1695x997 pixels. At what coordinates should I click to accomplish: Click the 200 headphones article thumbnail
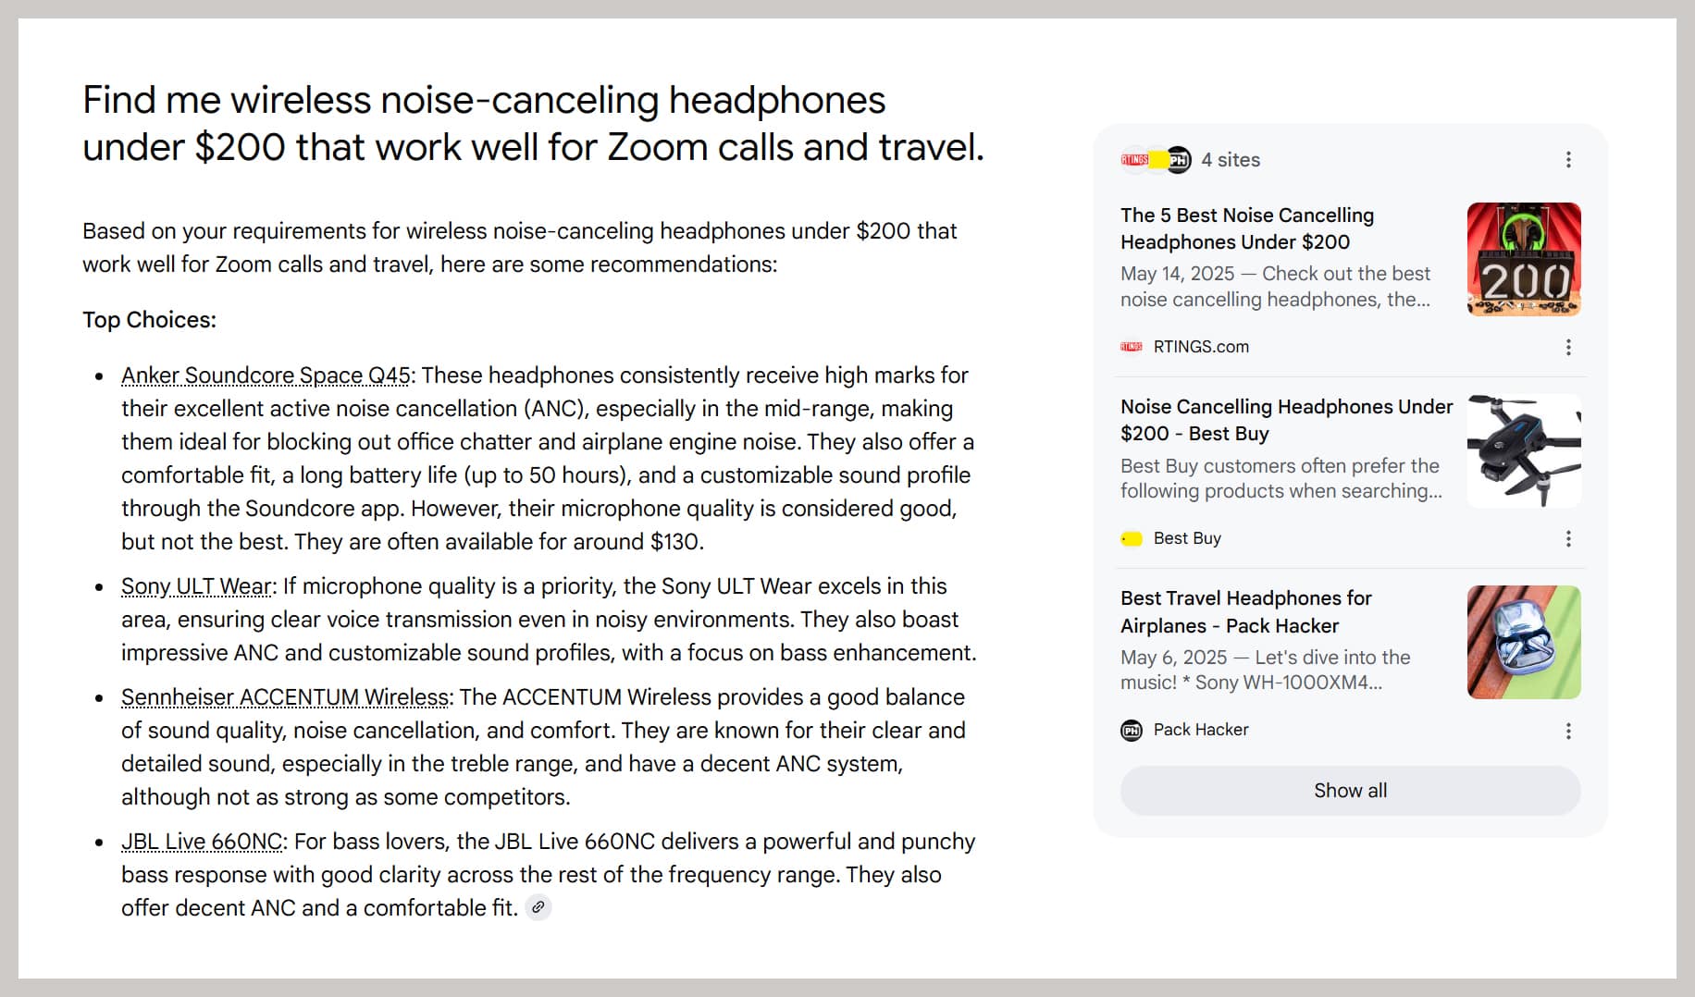coord(1522,259)
